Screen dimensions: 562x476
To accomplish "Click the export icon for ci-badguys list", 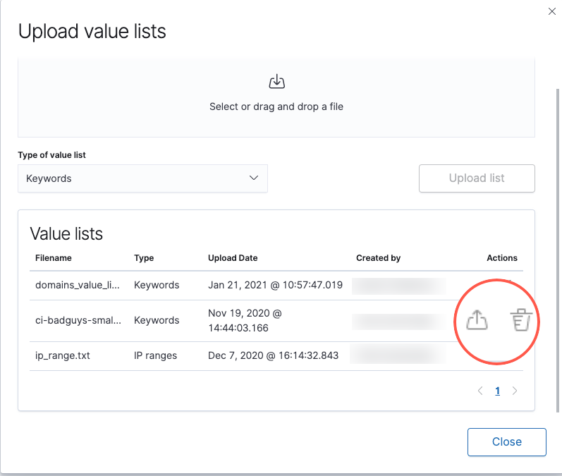I will point(477,320).
